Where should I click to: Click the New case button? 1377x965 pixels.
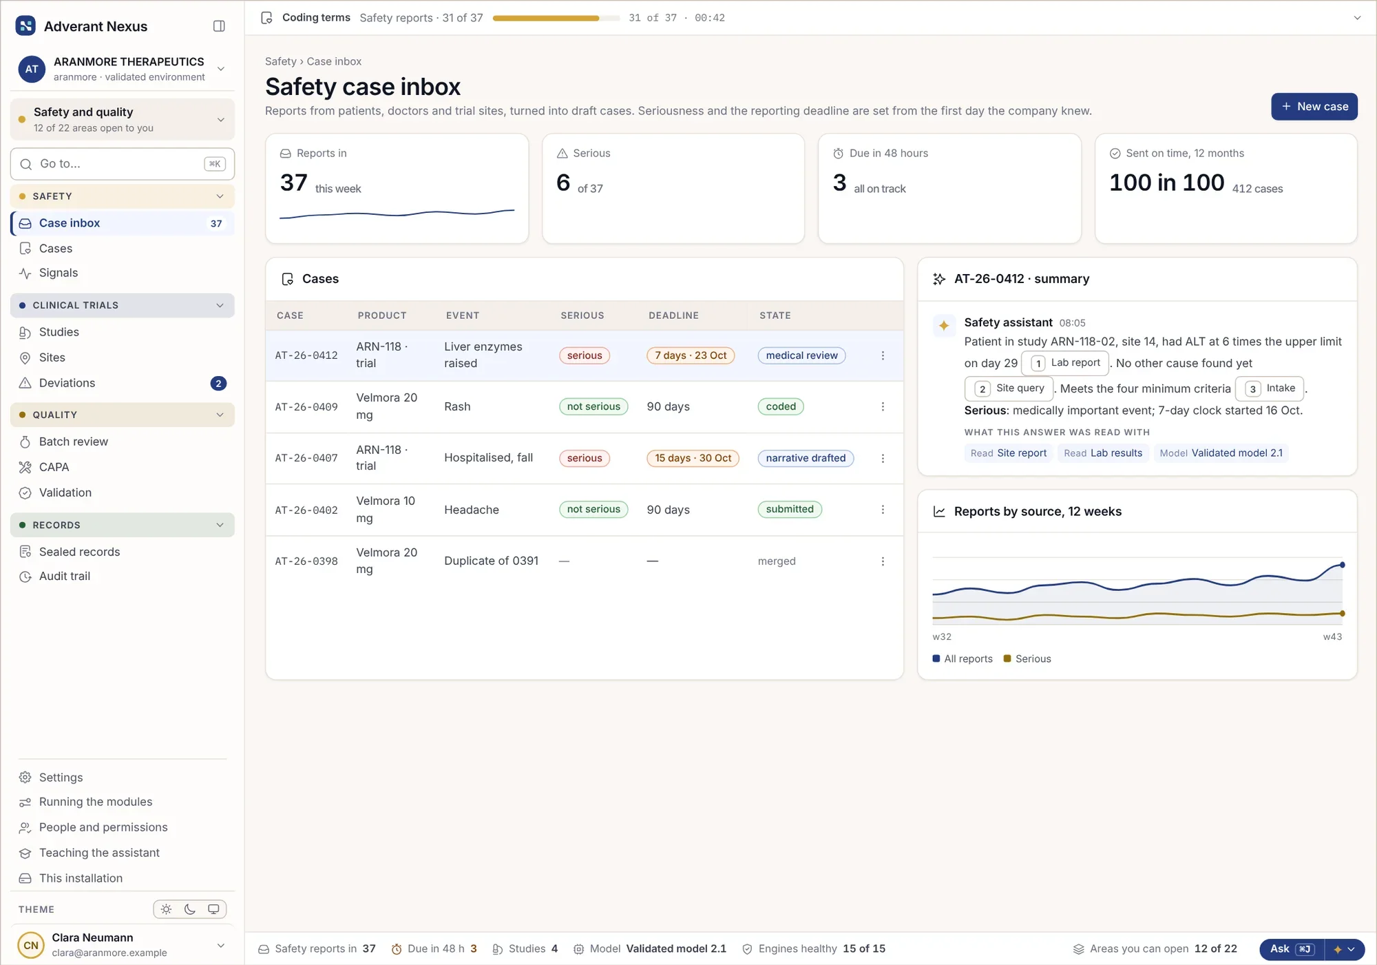coord(1314,107)
